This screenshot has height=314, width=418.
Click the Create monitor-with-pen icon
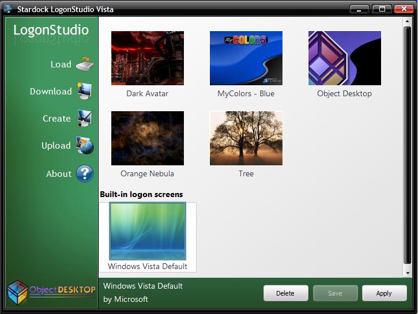pyautogui.click(x=85, y=118)
